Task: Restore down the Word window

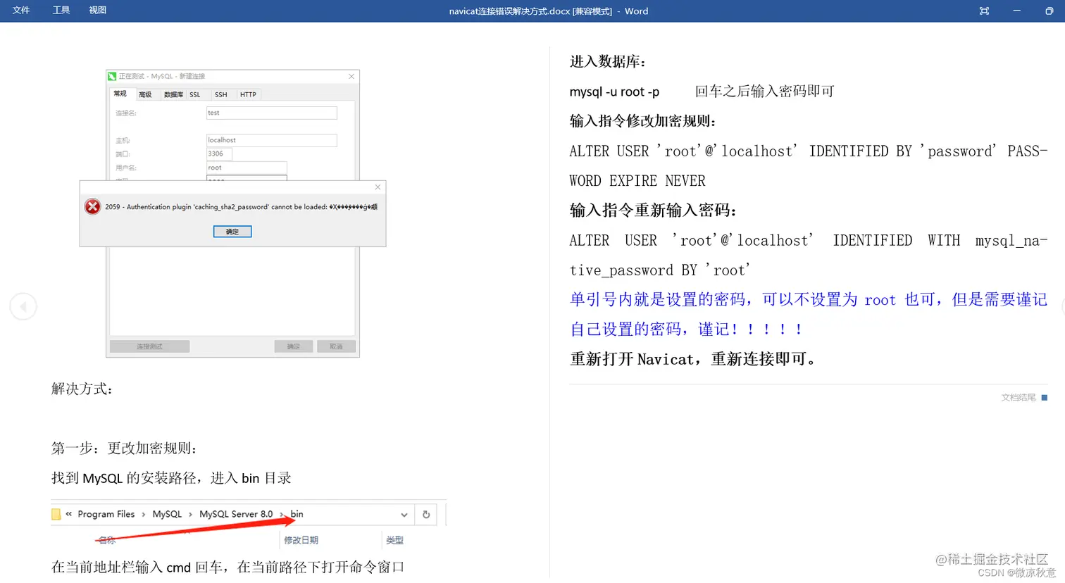Action: (x=1049, y=11)
